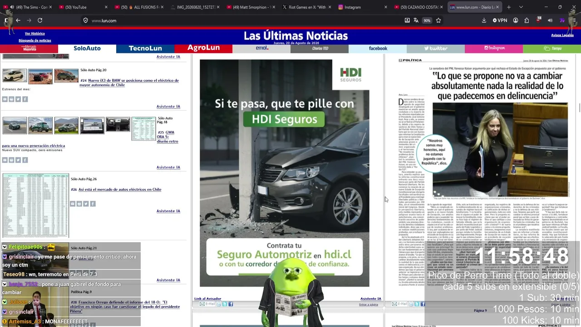Open the Vanessa Kaiser Política page
581x327 pixels.
coord(483,173)
